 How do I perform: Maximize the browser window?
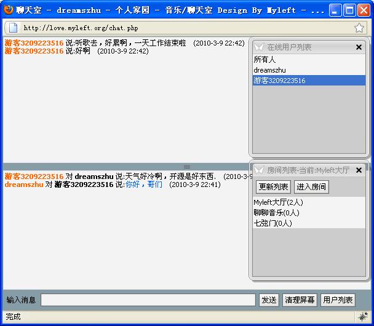pos(349,10)
